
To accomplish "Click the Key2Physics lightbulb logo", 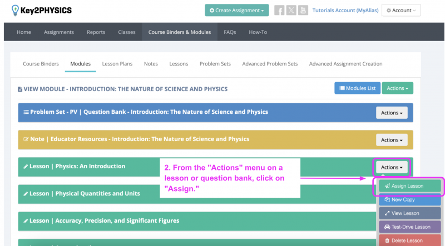I will click(x=15, y=10).
